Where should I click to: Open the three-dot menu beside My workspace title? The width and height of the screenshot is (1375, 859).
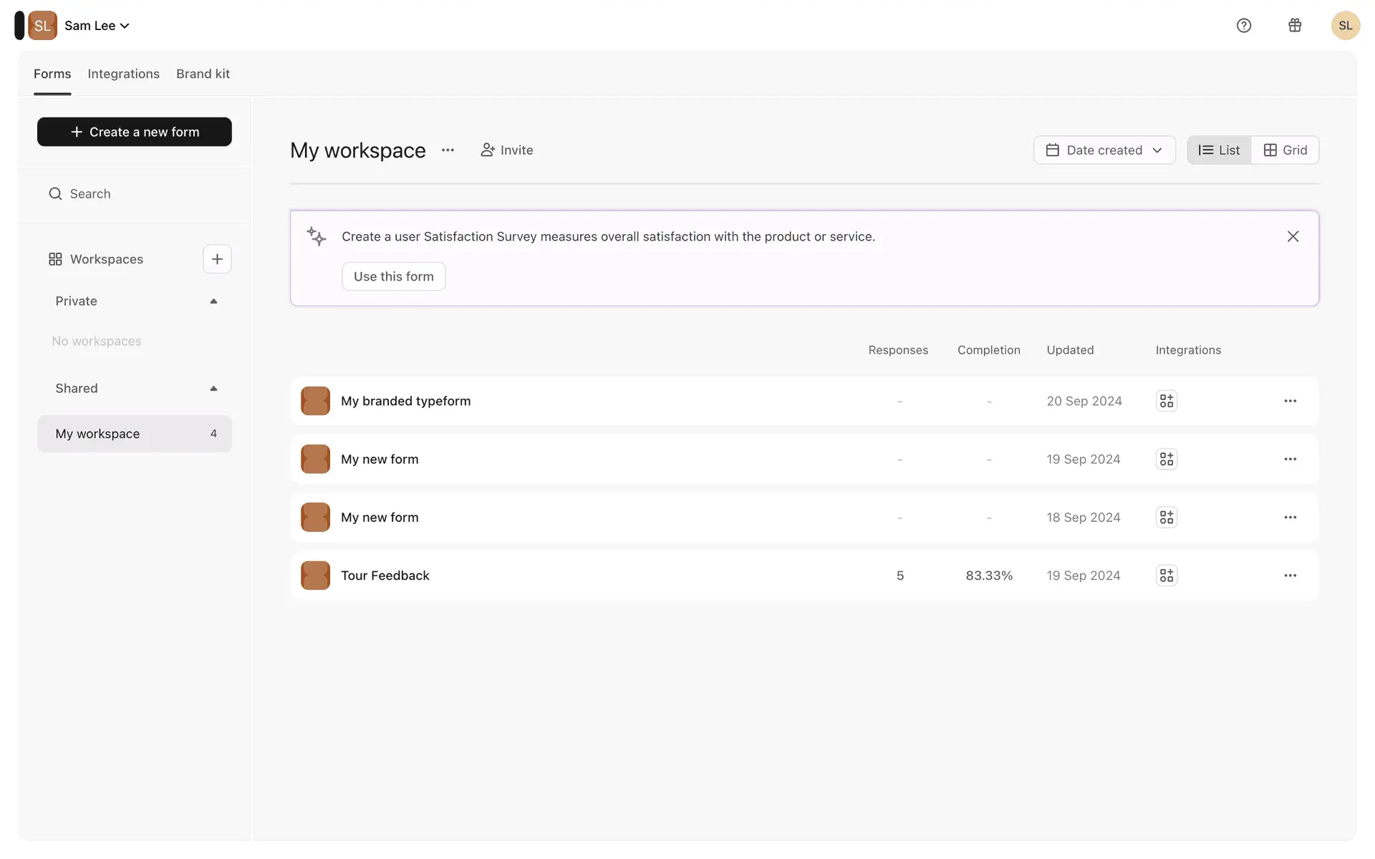pos(448,150)
